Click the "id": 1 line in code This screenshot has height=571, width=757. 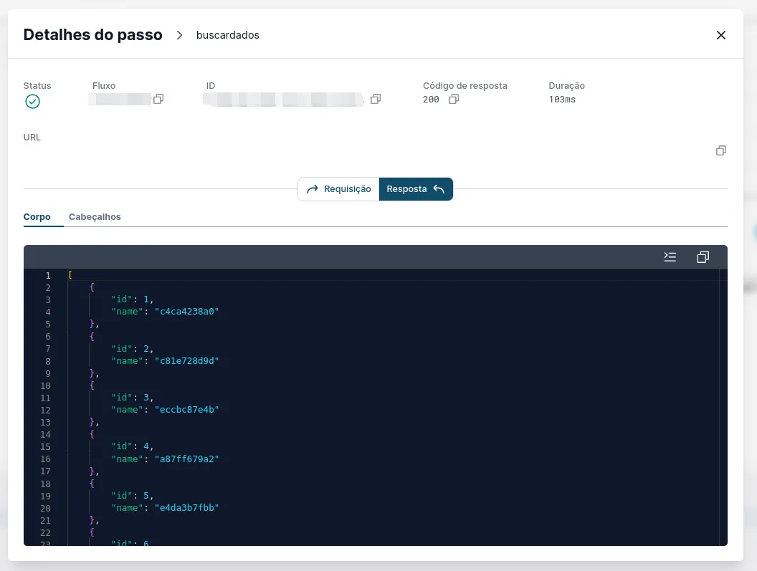pyautogui.click(x=133, y=299)
